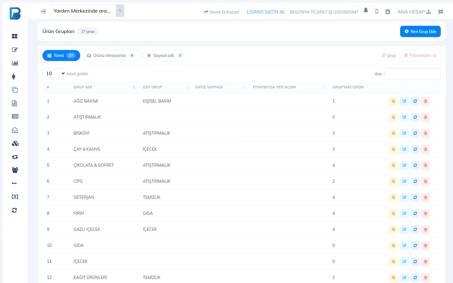This screenshot has width=453, height=283.
Task: Open the money bill sidebar icon
Action: (15, 197)
